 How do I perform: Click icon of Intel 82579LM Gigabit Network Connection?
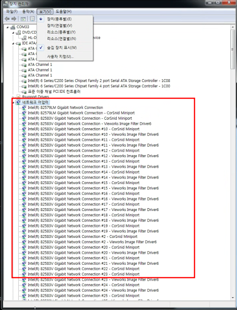pyautogui.click(x=24, y=108)
